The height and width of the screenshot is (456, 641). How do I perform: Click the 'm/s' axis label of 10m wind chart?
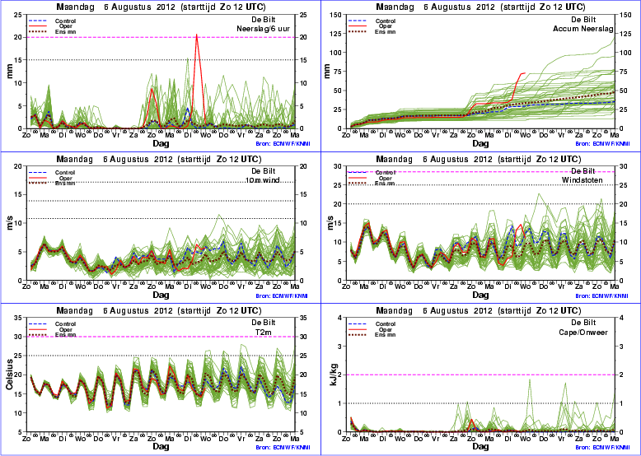pyautogui.click(x=10, y=223)
